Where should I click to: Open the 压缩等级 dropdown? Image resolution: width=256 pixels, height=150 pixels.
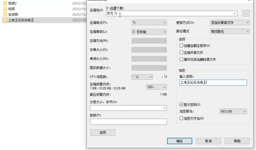coord(149,32)
